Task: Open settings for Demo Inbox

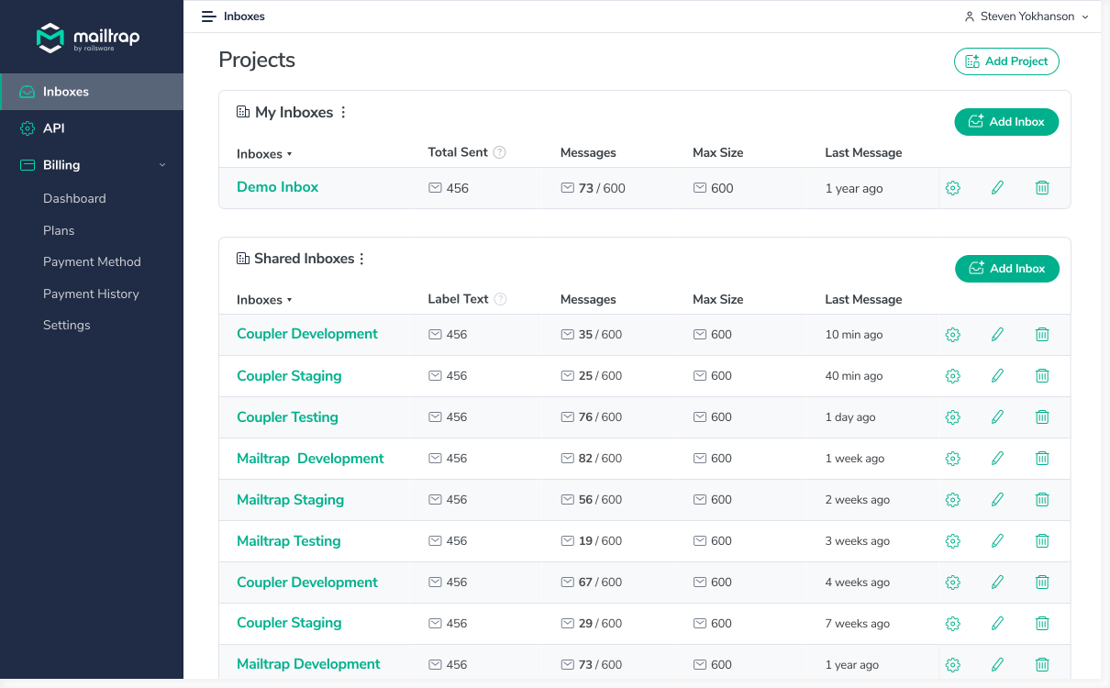Action: [x=953, y=188]
